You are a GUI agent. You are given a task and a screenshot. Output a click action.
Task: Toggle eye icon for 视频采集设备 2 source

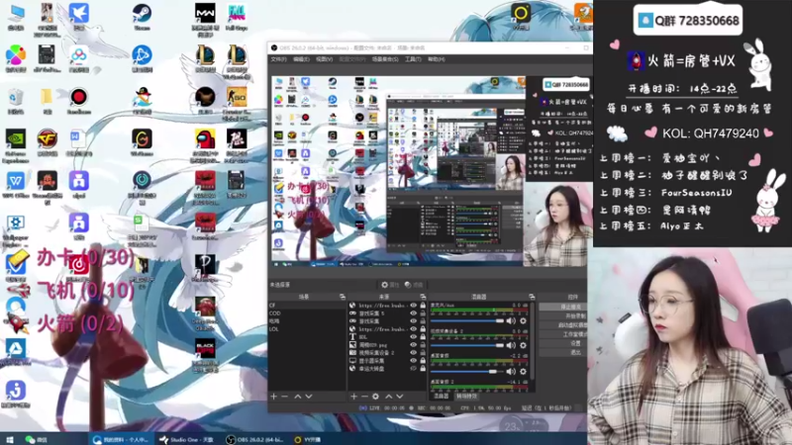414,353
